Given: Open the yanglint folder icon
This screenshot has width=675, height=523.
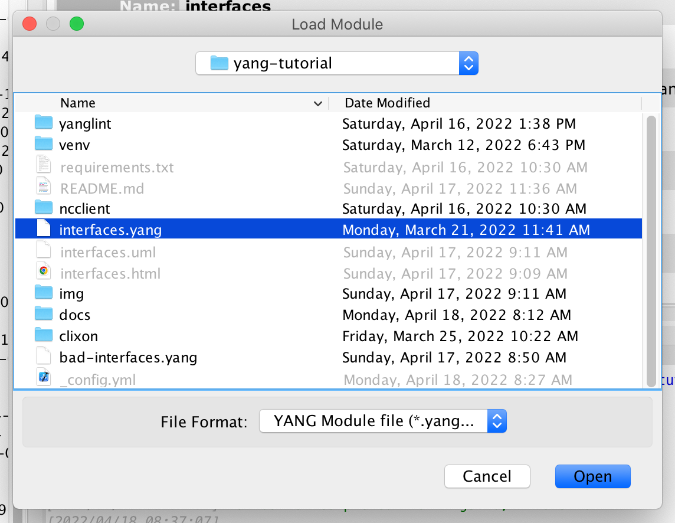Looking at the screenshot, I should point(44,123).
